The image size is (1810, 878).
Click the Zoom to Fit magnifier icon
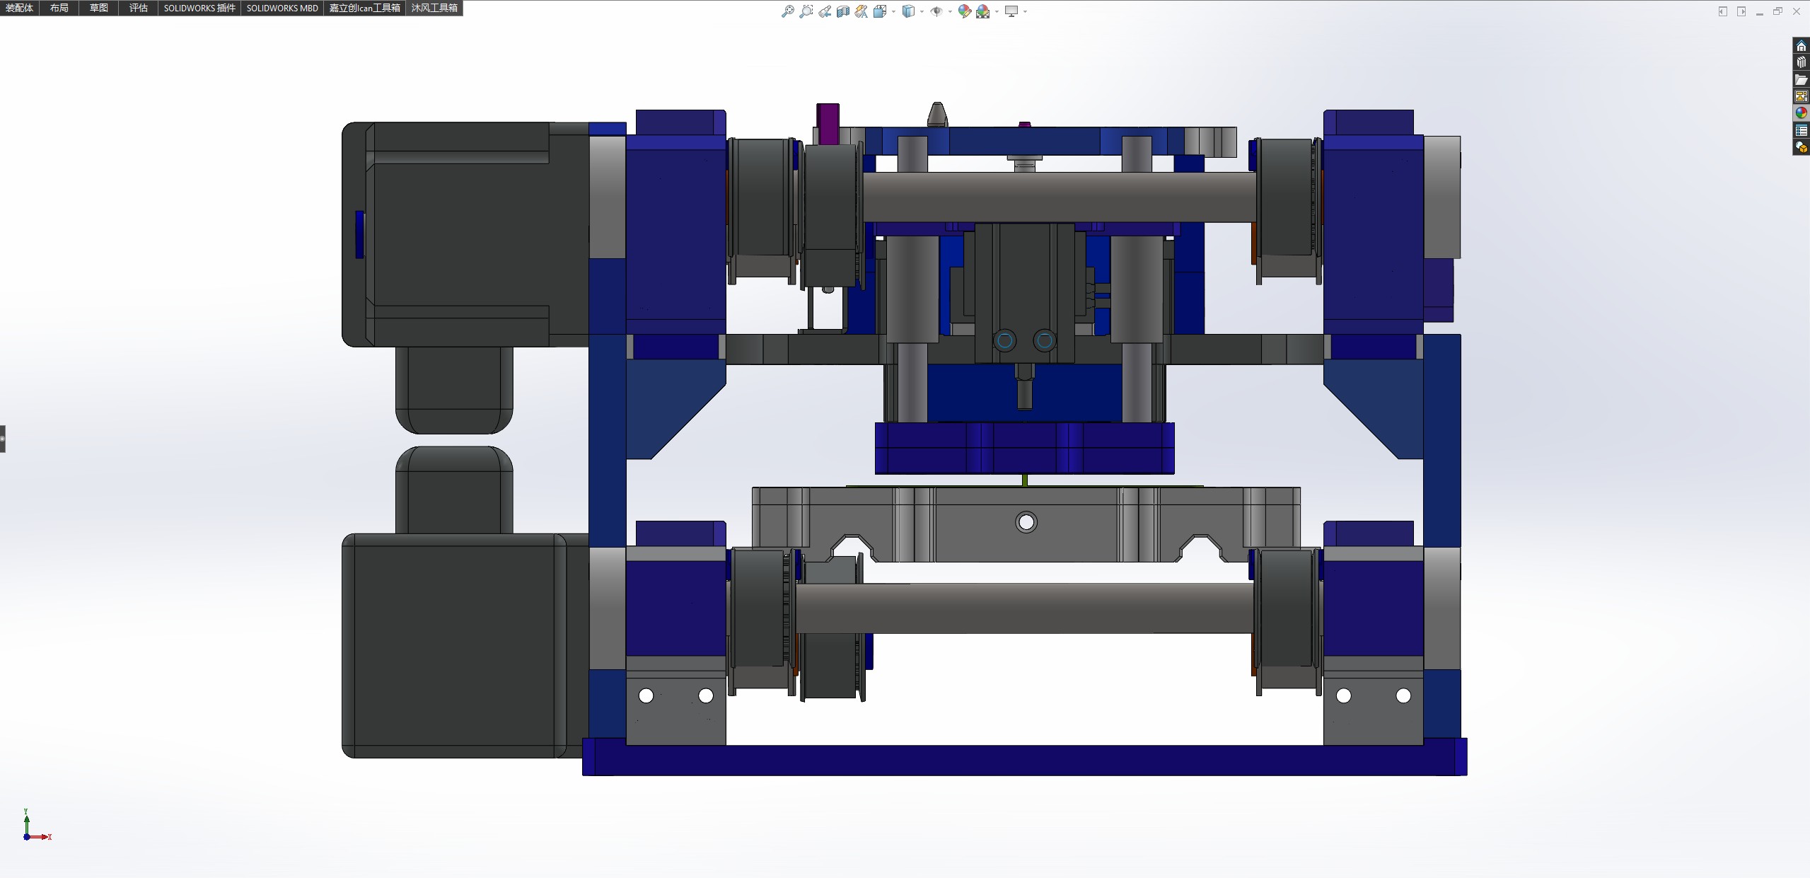pyautogui.click(x=787, y=11)
